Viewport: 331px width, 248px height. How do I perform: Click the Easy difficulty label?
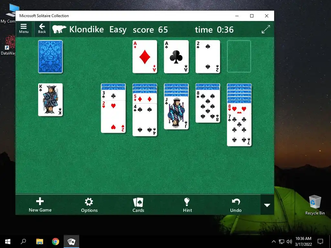118,30
